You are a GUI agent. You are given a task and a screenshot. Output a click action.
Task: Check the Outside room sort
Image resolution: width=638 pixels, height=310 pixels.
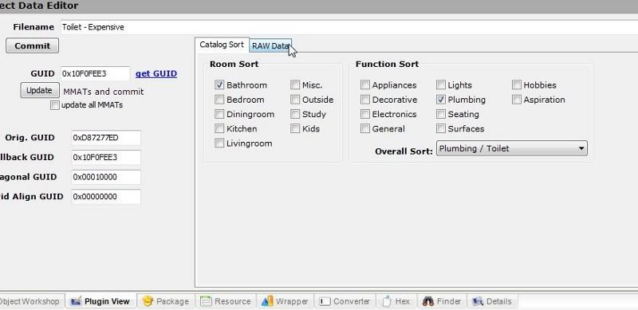[295, 100]
